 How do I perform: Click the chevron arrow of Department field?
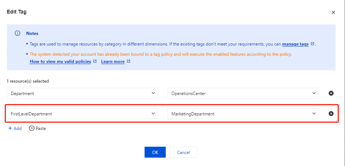pos(153,93)
